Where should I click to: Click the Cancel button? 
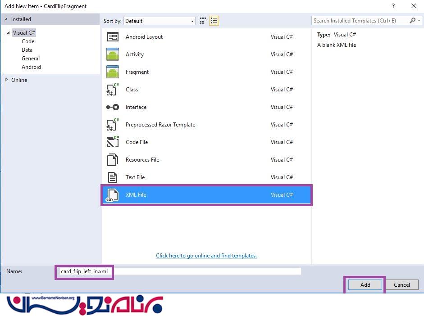coord(401,284)
